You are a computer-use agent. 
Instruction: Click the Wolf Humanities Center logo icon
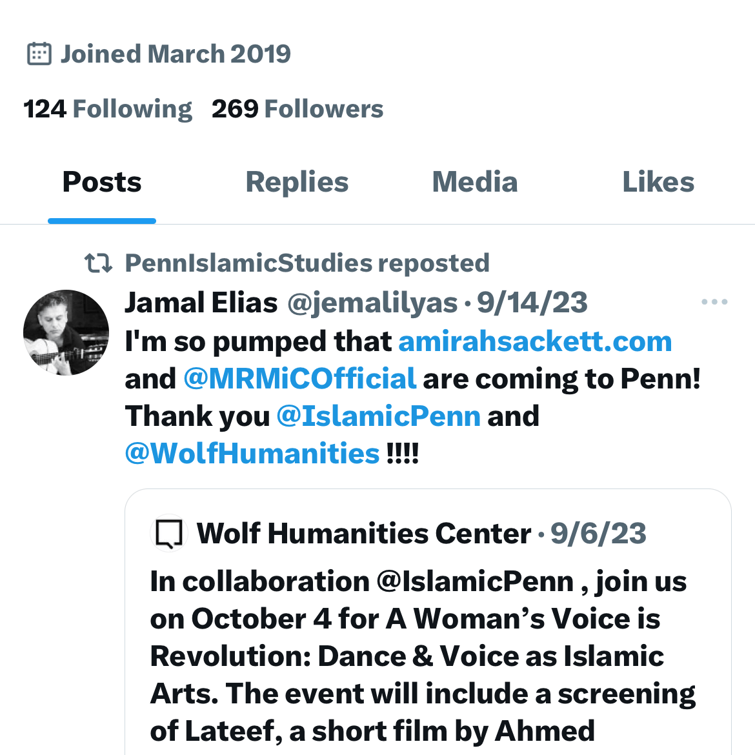tap(169, 534)
